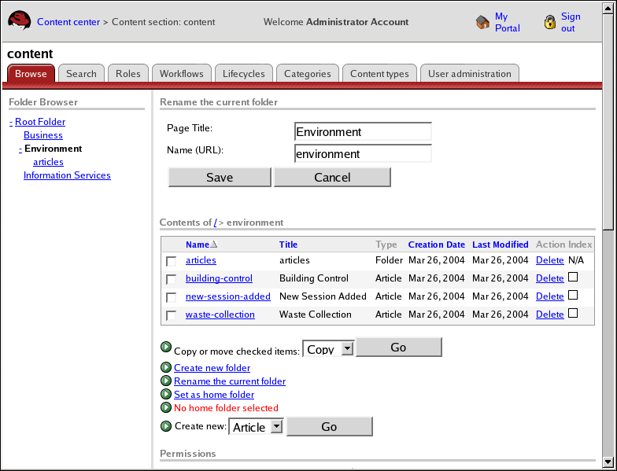This screenshot has height=471, width=617.
Task: Collapse the Environment folder tree node
Action: [20, 149]
